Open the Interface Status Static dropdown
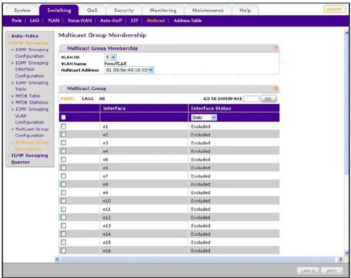Screen dimensions: 351x278 tap(204, 117)
